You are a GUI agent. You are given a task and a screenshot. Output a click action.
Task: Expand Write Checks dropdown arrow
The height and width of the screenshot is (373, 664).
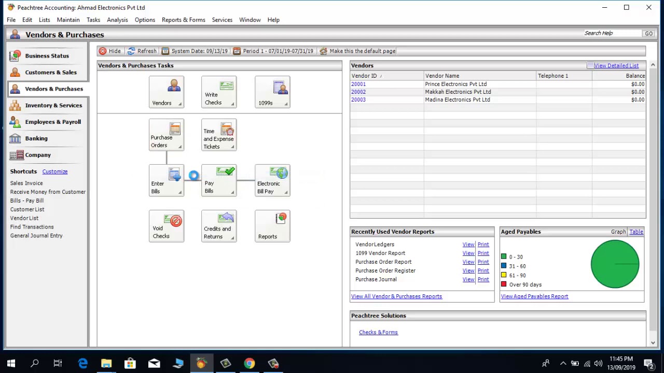click(232, 104)
